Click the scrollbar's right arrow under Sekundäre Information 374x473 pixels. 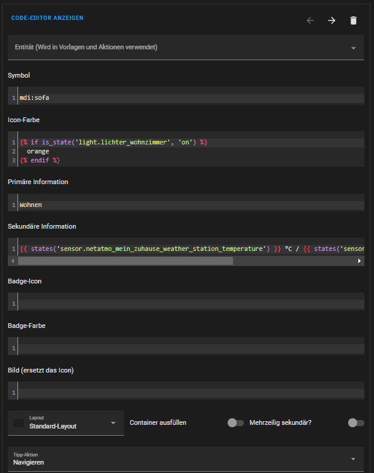point(359,261)
